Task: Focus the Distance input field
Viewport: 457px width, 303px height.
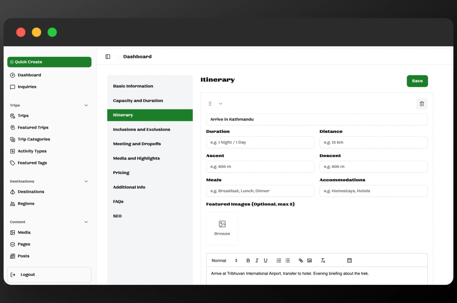Action: [373, 143]
